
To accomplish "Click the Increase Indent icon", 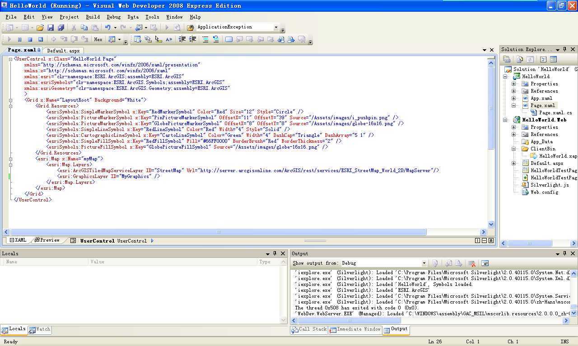I will (192, 40).
